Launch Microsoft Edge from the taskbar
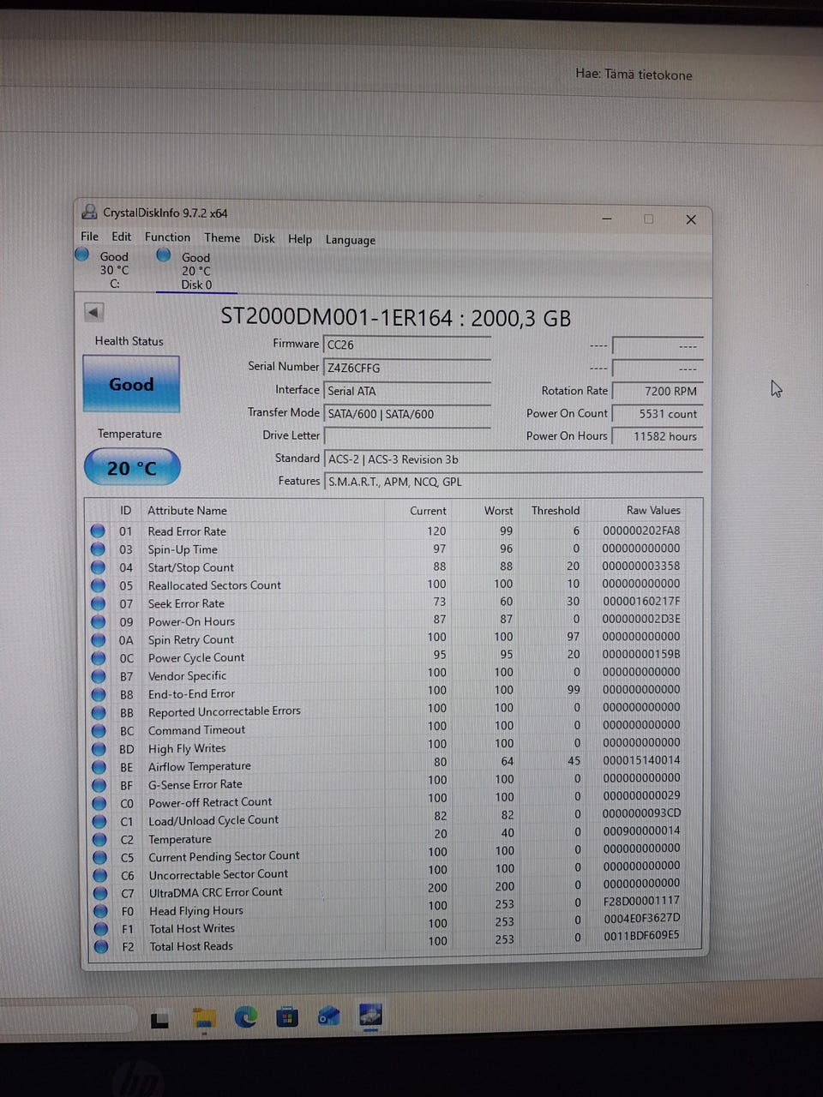Viewport: 823px width, 1097px height. (x=246, y=1017)
